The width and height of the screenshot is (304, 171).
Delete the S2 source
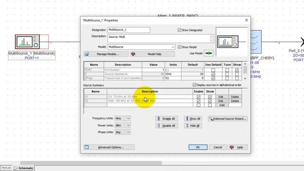[235, 101]
